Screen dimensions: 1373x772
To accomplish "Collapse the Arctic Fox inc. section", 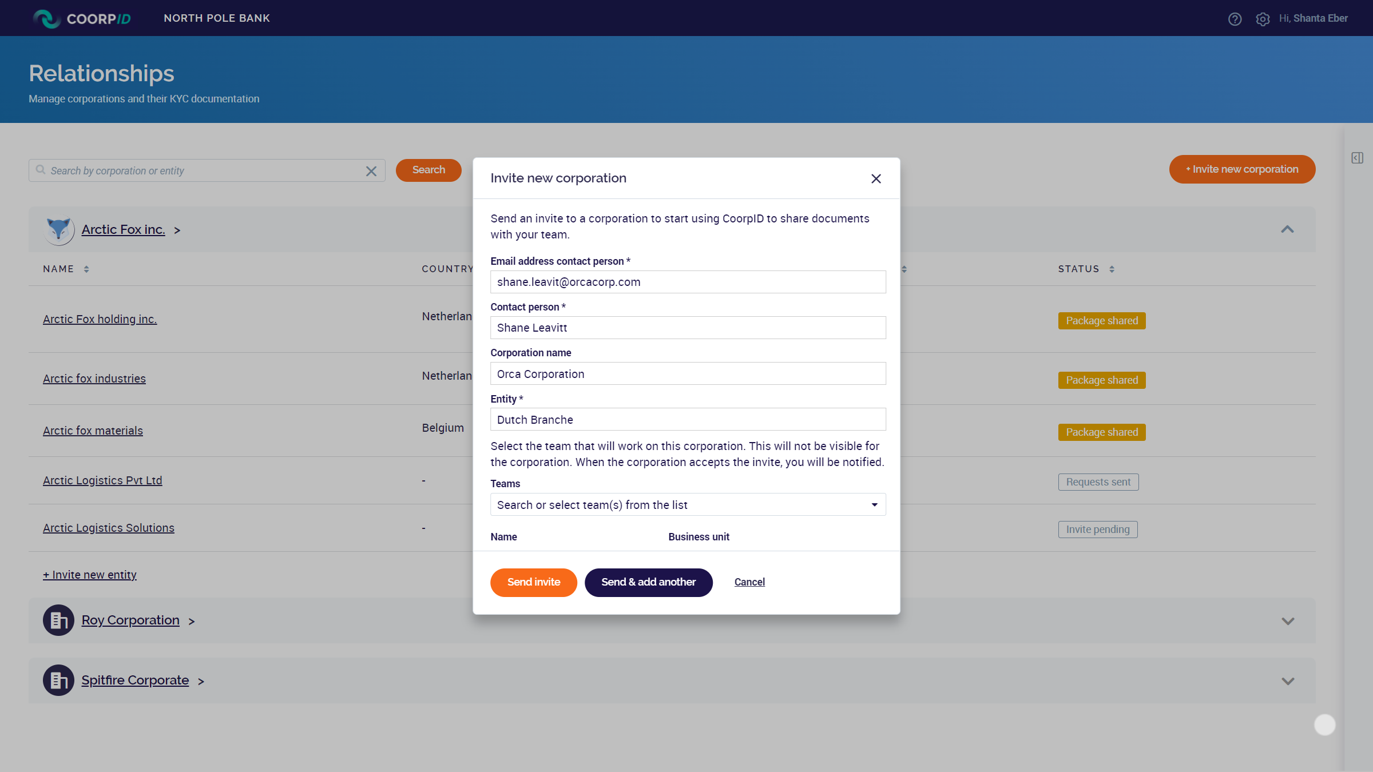I will tap(1288, 229).
